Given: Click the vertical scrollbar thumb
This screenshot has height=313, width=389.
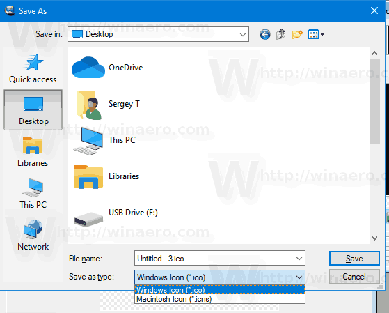Looking at the screenshot, I should [374, 101].
